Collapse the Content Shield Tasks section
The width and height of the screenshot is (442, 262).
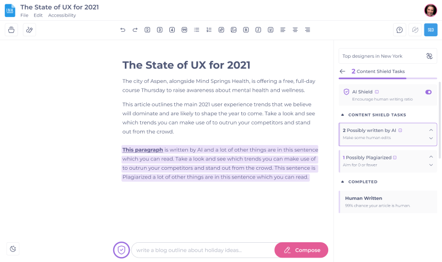[343, 115]
